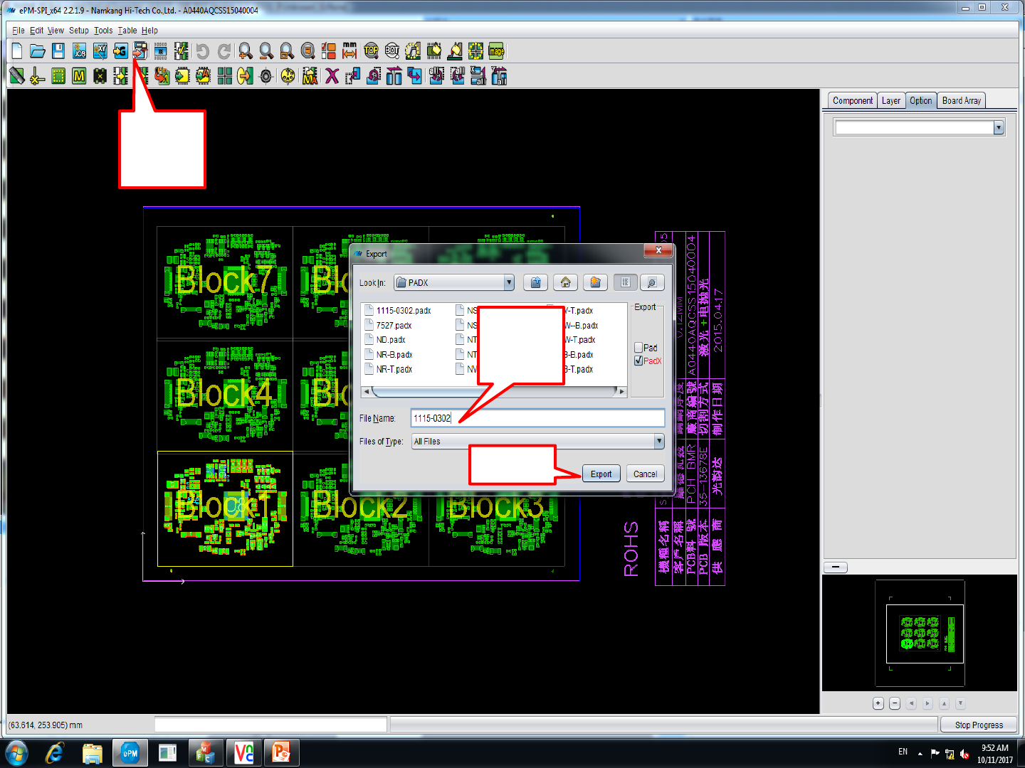Screen dimensions: 1025x768
Task: Click the Stop Progress button
Action: click(978, 725)
